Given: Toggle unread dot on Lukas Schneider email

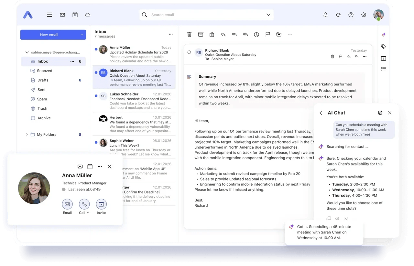Looking at the screenshot, I should click(x=96, y=96).
